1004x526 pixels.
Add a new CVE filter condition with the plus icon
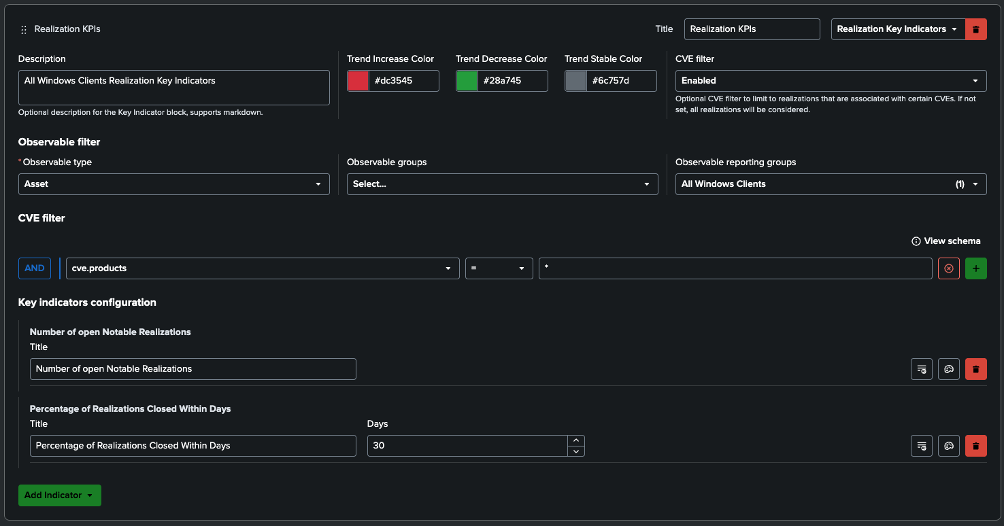[x=975, y=268]
